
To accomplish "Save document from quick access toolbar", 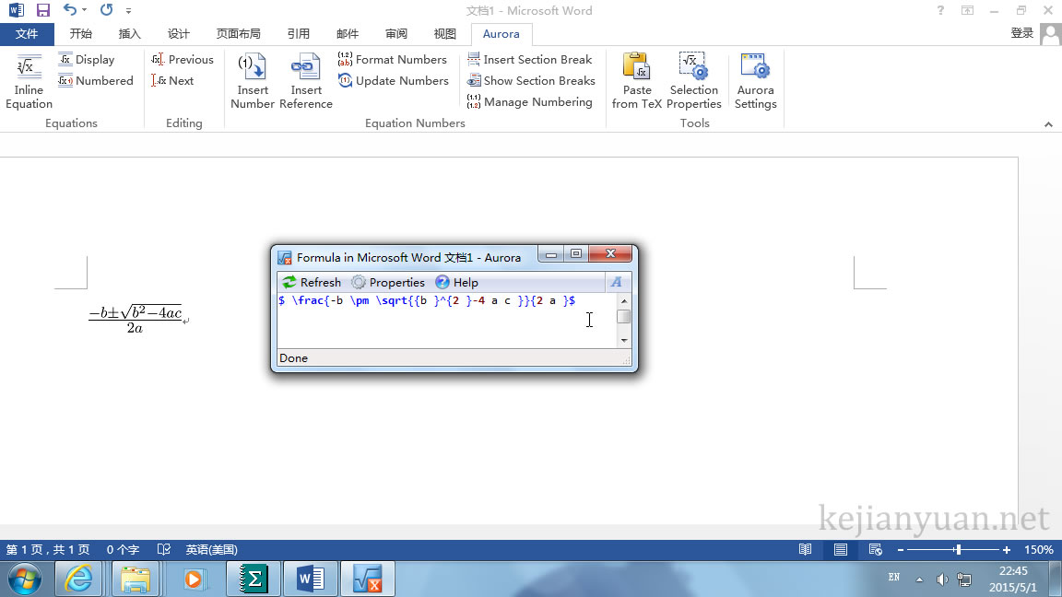I will (42, 10).
